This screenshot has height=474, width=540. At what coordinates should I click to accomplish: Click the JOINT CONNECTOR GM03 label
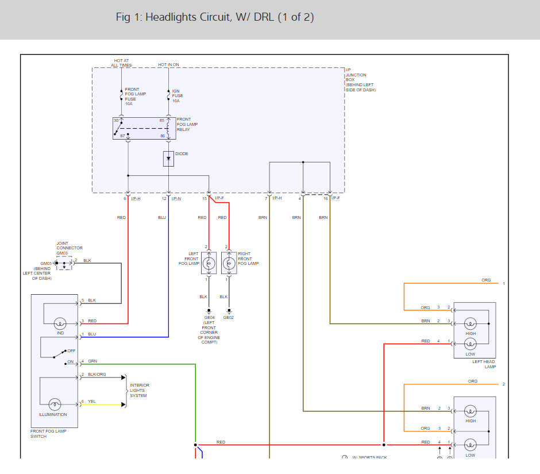[x=69, y=248]
